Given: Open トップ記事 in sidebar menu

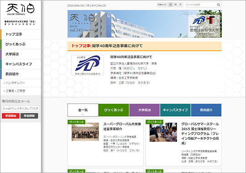Looking at the screenshot, I should click(x=20, y=34).
